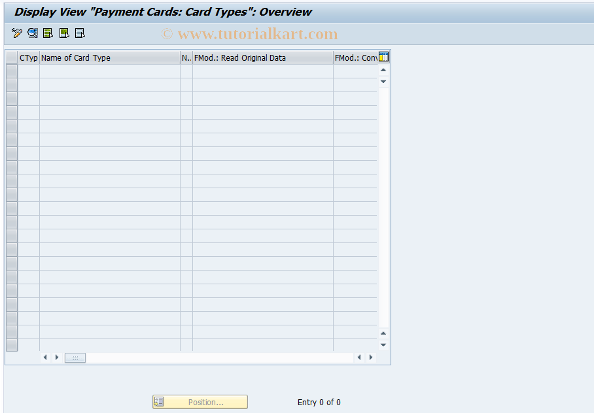Click the CTyp column header

pos(28,58)
